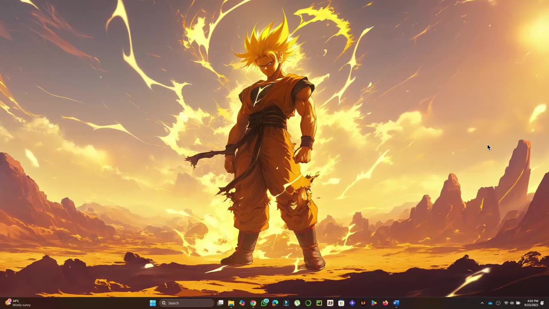The height and width of the screenshot is (309, 549).
Task: Open the calendar app showing 23
Action: click(330, 303)
